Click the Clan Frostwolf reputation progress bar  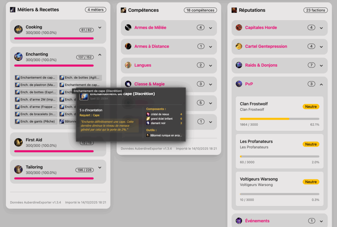[x=279, y=119]
